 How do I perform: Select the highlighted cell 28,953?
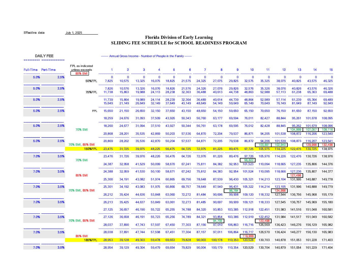pos(108,240)
